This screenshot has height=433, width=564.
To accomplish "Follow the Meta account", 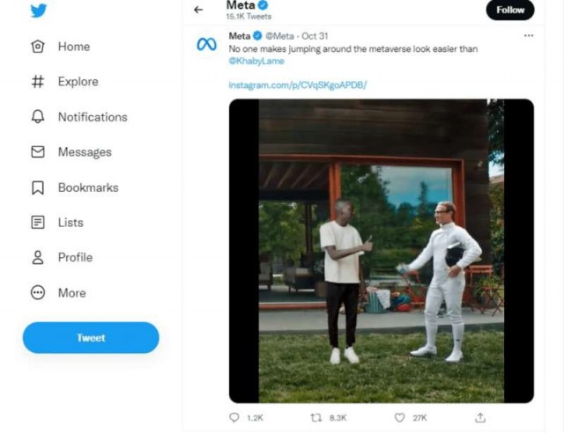I will click(510, 10).
